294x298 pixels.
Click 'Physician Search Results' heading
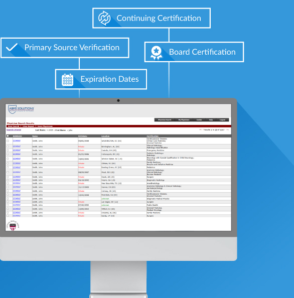(x=21, y=123)
